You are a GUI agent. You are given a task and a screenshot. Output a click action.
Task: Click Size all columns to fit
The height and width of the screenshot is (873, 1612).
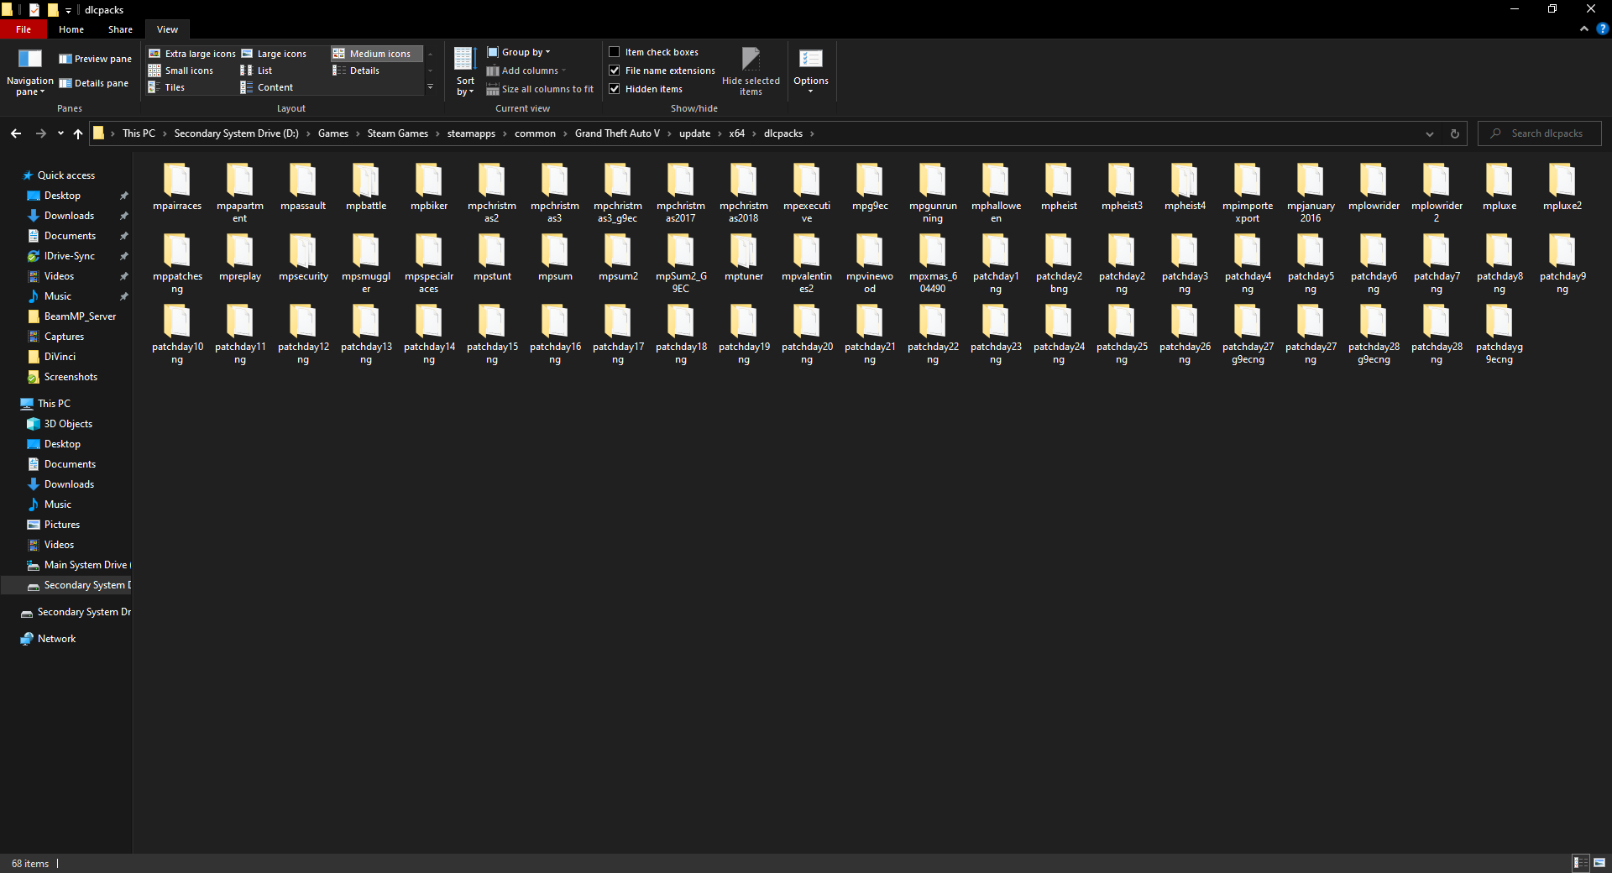click(x=540, y=89)
